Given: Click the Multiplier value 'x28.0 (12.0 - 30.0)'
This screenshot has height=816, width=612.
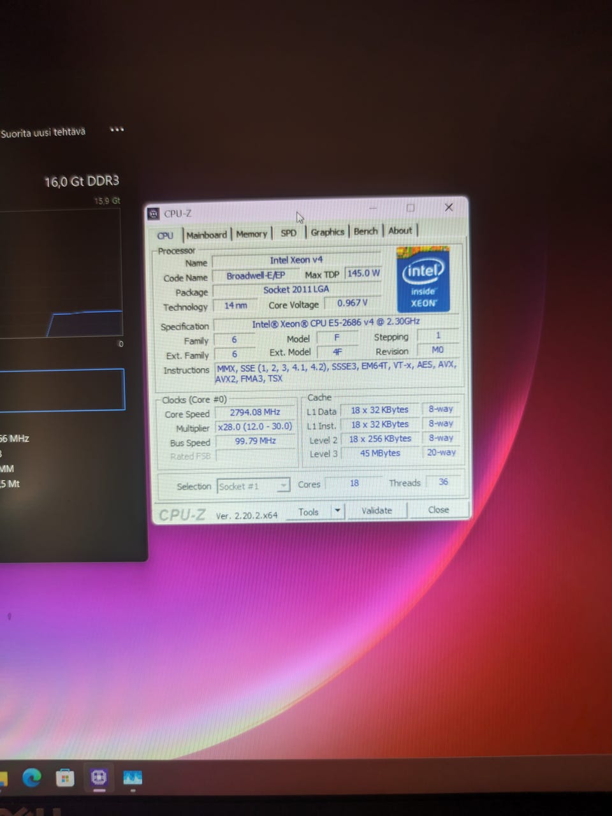Looking at the screenshot, I should coord(255,426).
